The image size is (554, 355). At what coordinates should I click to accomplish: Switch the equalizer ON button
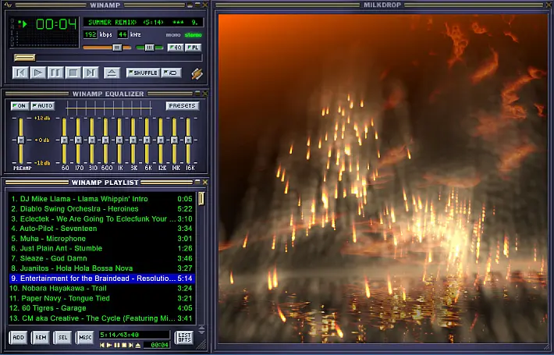20,105
